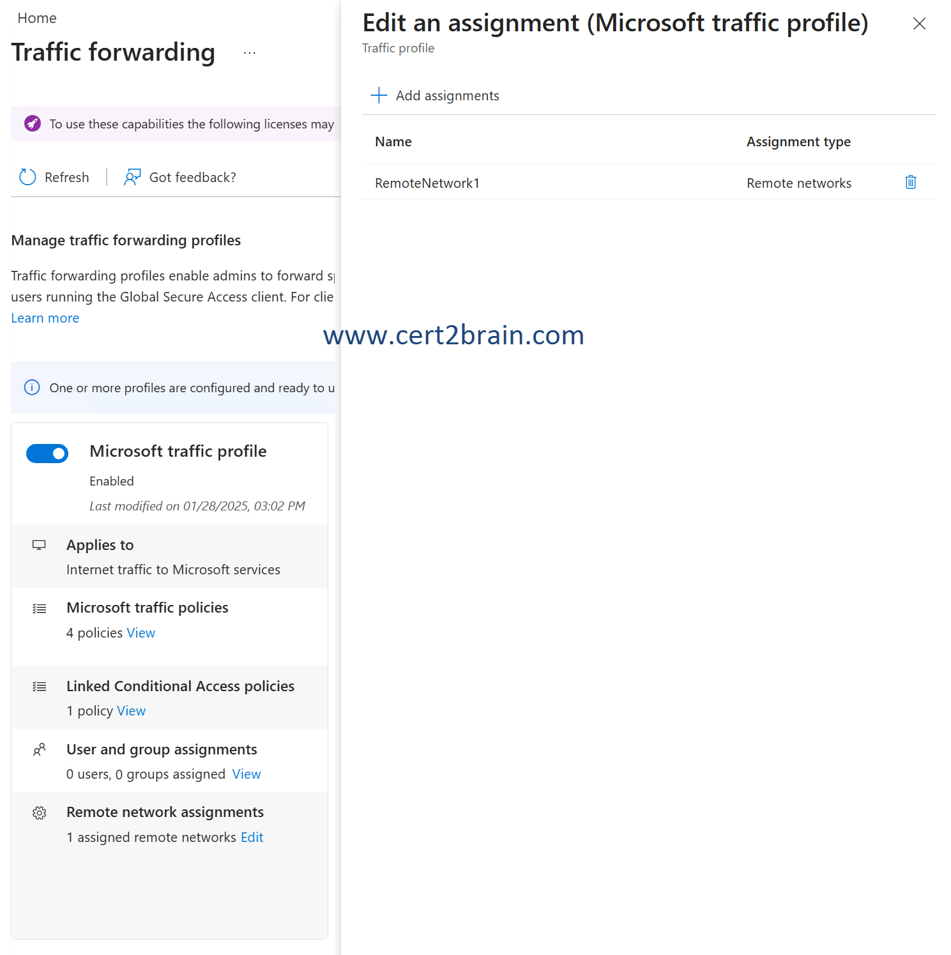Disable the Microsoft traffic profile toggle

pos(47,454)
